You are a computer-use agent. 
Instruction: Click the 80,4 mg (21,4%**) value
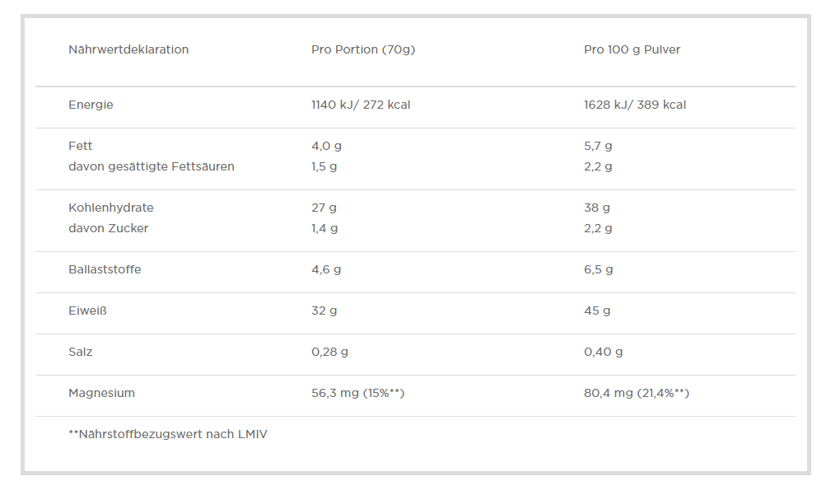pos(636,393)
